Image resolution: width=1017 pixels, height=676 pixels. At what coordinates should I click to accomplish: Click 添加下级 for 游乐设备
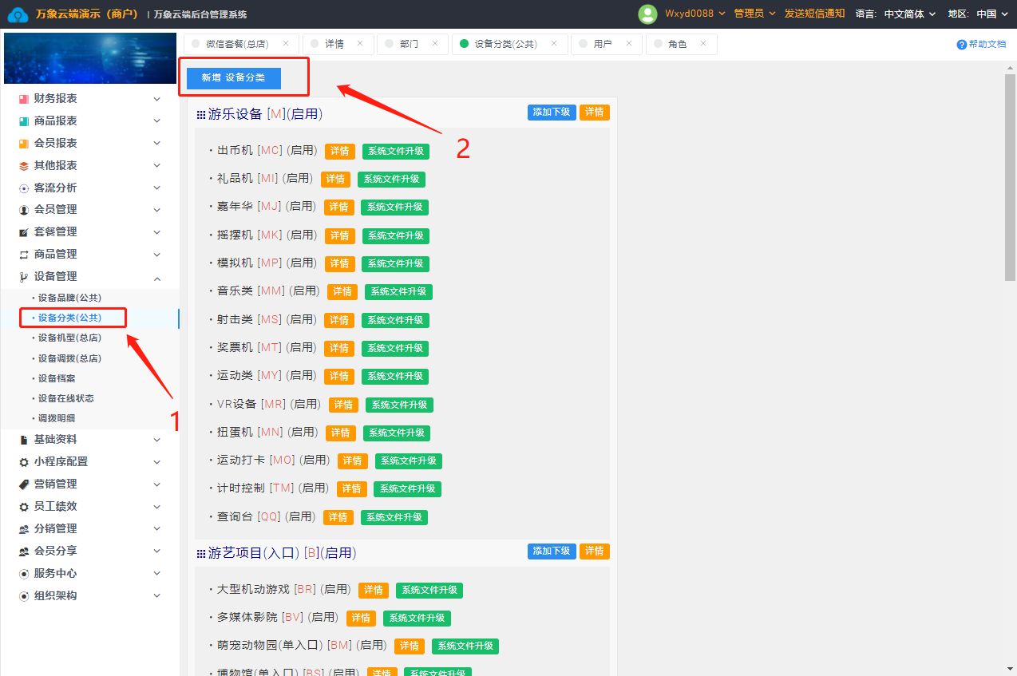click(552, 113)
